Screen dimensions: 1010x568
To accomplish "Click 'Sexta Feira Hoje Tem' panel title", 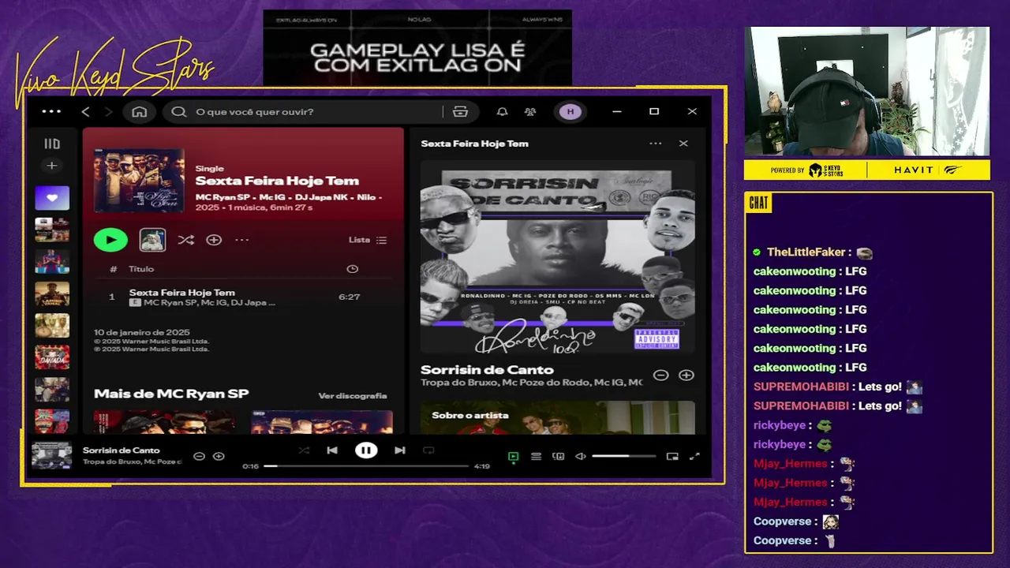I will point(475,144).
